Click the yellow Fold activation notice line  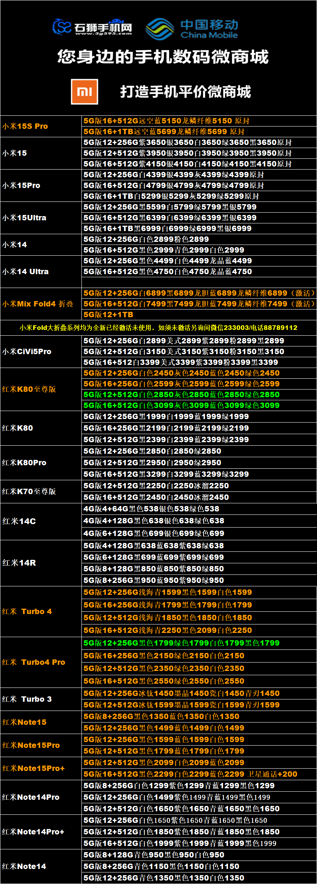(x=158, y=328)
